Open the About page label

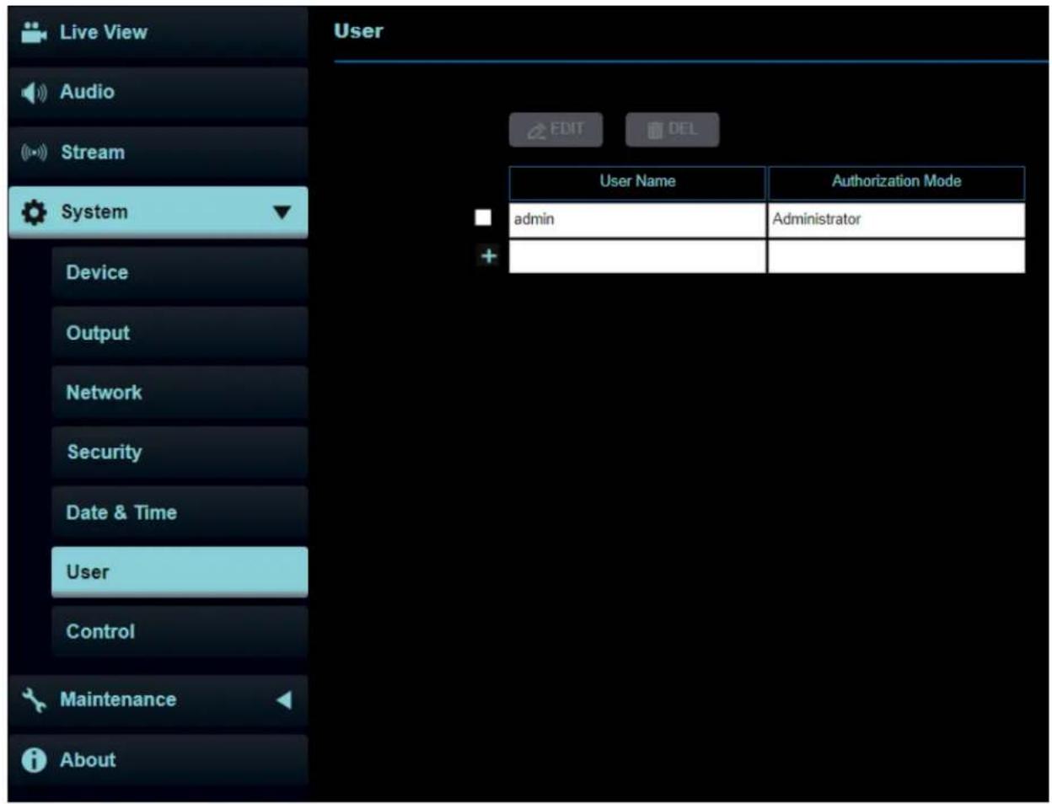coord(88,760)
